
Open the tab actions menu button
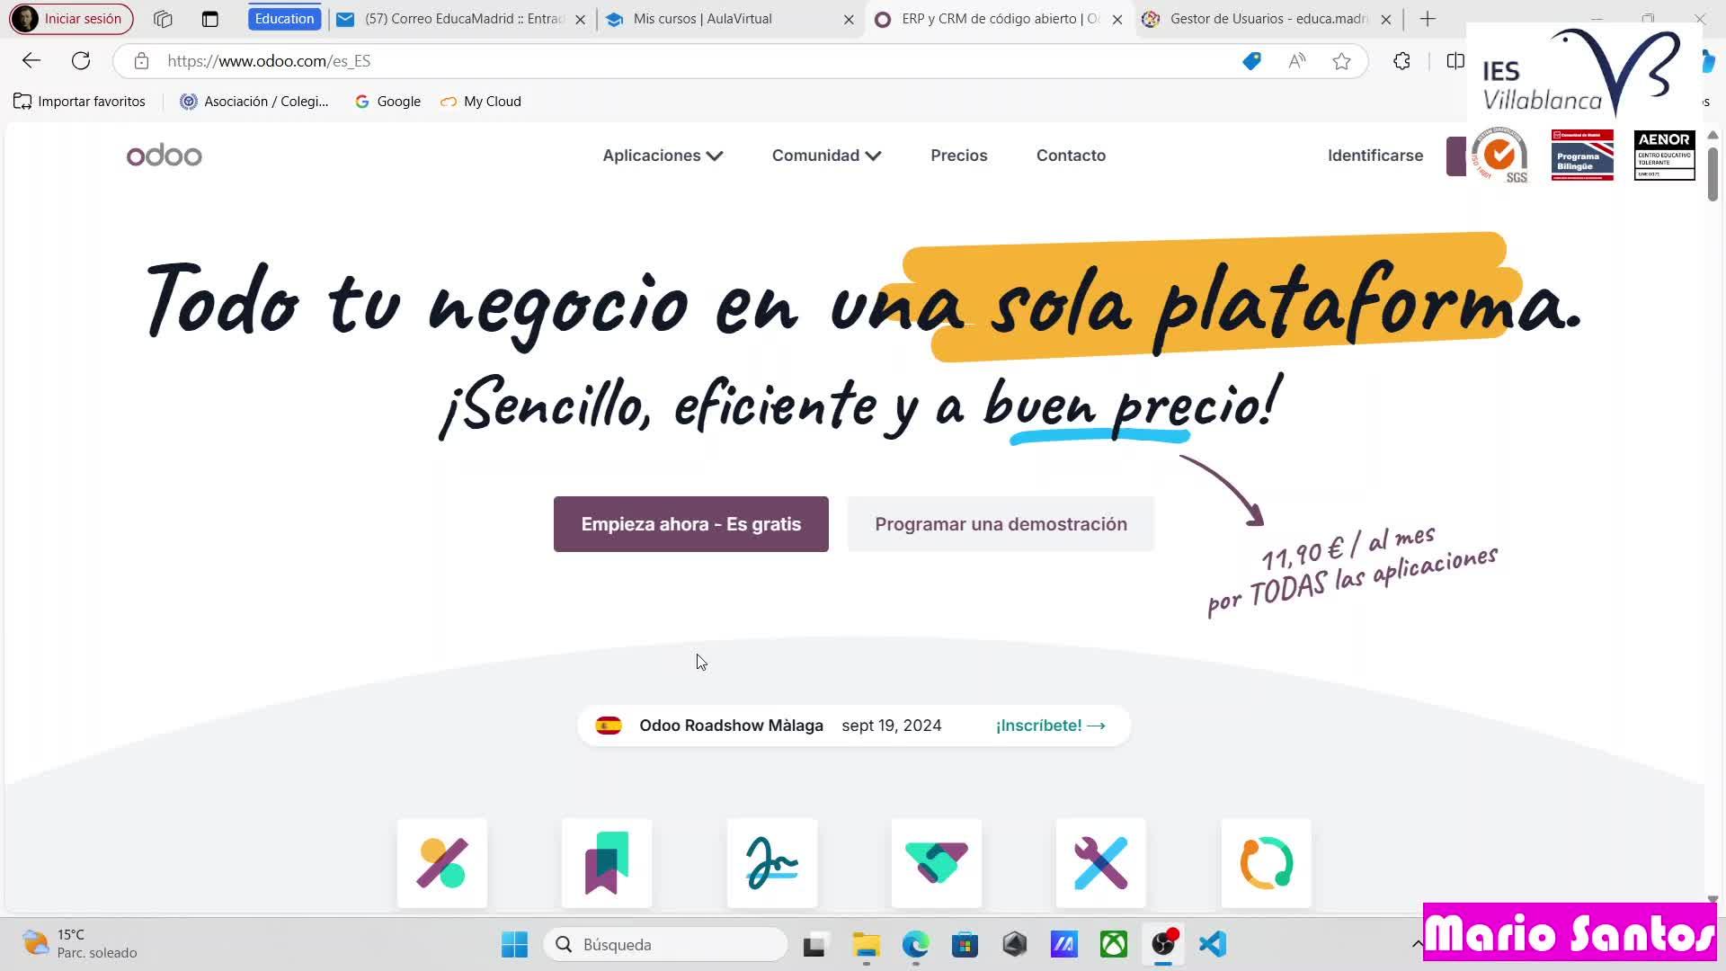pos(209,19)
